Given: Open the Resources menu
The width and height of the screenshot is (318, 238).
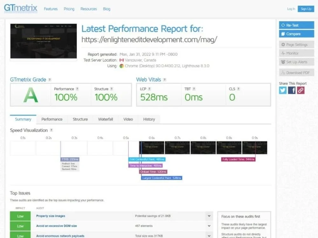Looking at the screenshot, I should [x=89, y=9].
